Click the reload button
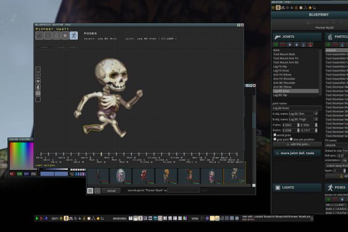 [111, 191]
